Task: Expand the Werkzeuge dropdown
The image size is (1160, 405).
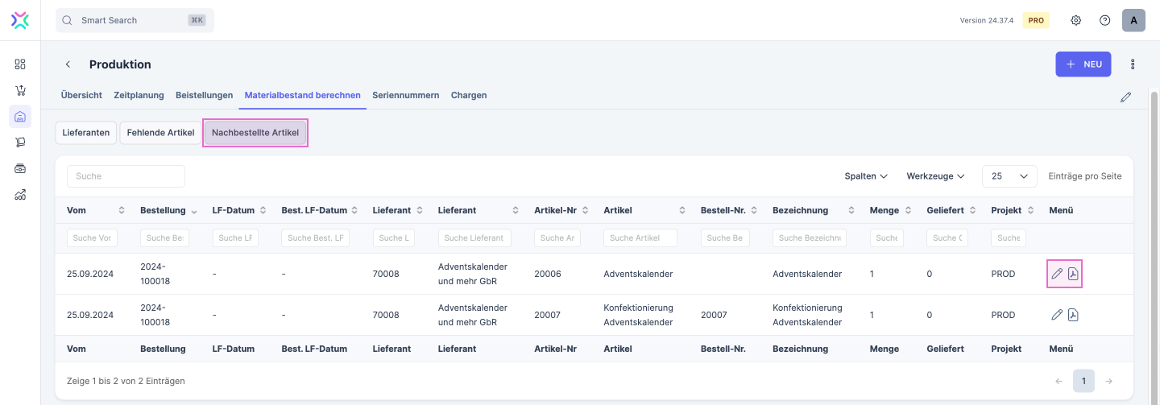Action: (935, 176)
